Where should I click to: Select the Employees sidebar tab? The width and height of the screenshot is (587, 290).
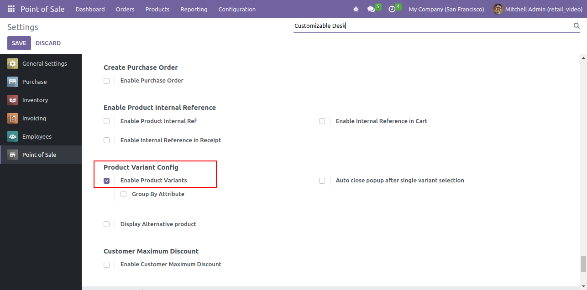41,137
